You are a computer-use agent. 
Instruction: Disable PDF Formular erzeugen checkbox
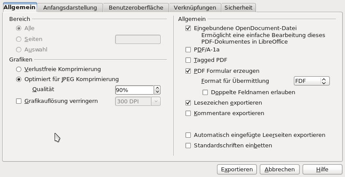188,71
